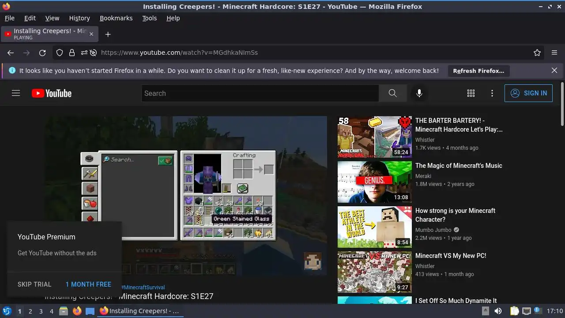Open THE BARTER BARTERY video thumbnail
Image resolution: width=565 pixels, height=318 pixels.
tap(375, 137)
